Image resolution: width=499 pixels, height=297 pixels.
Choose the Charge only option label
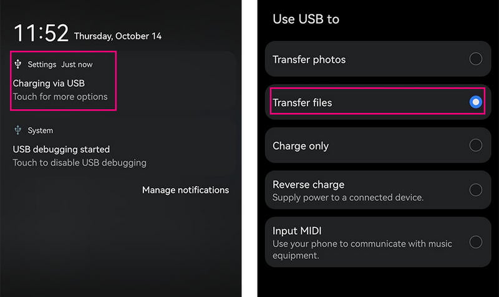coord(300,146)
